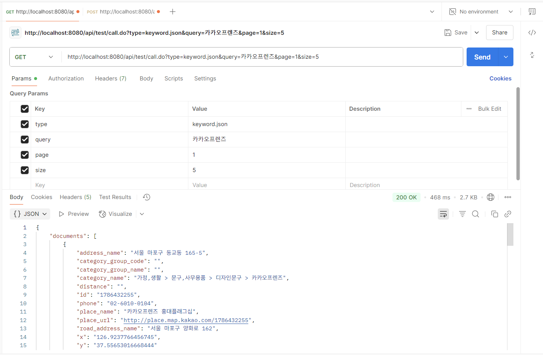Screen dimensions: 543x355
Task: Collapse the first document object line 3
Action: click(65, 244)
